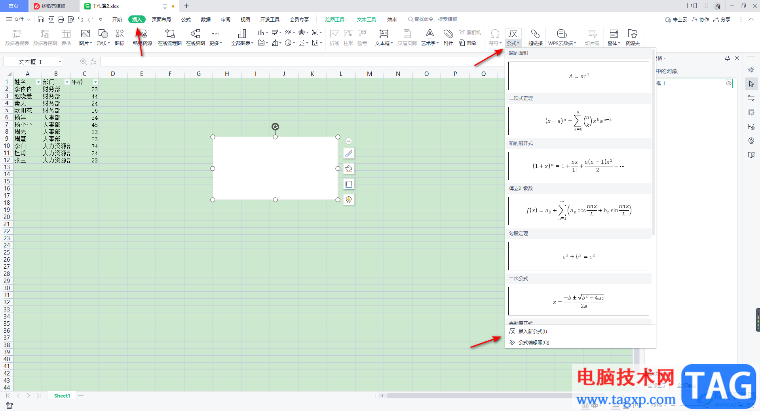Insert the 二项式定理 formula thumbnail
The image size is (760, 411).
coord(578,121)
